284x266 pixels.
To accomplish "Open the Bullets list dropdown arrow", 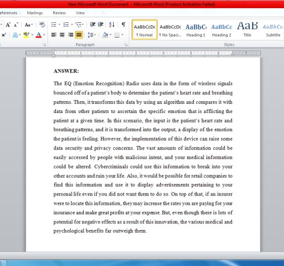I will tap(59, 24).
